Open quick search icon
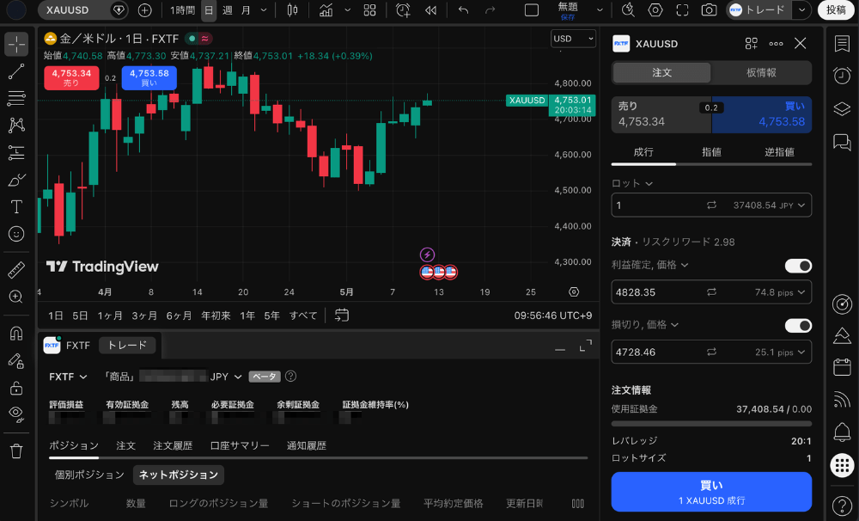859x521 pixels. point(629,9)
